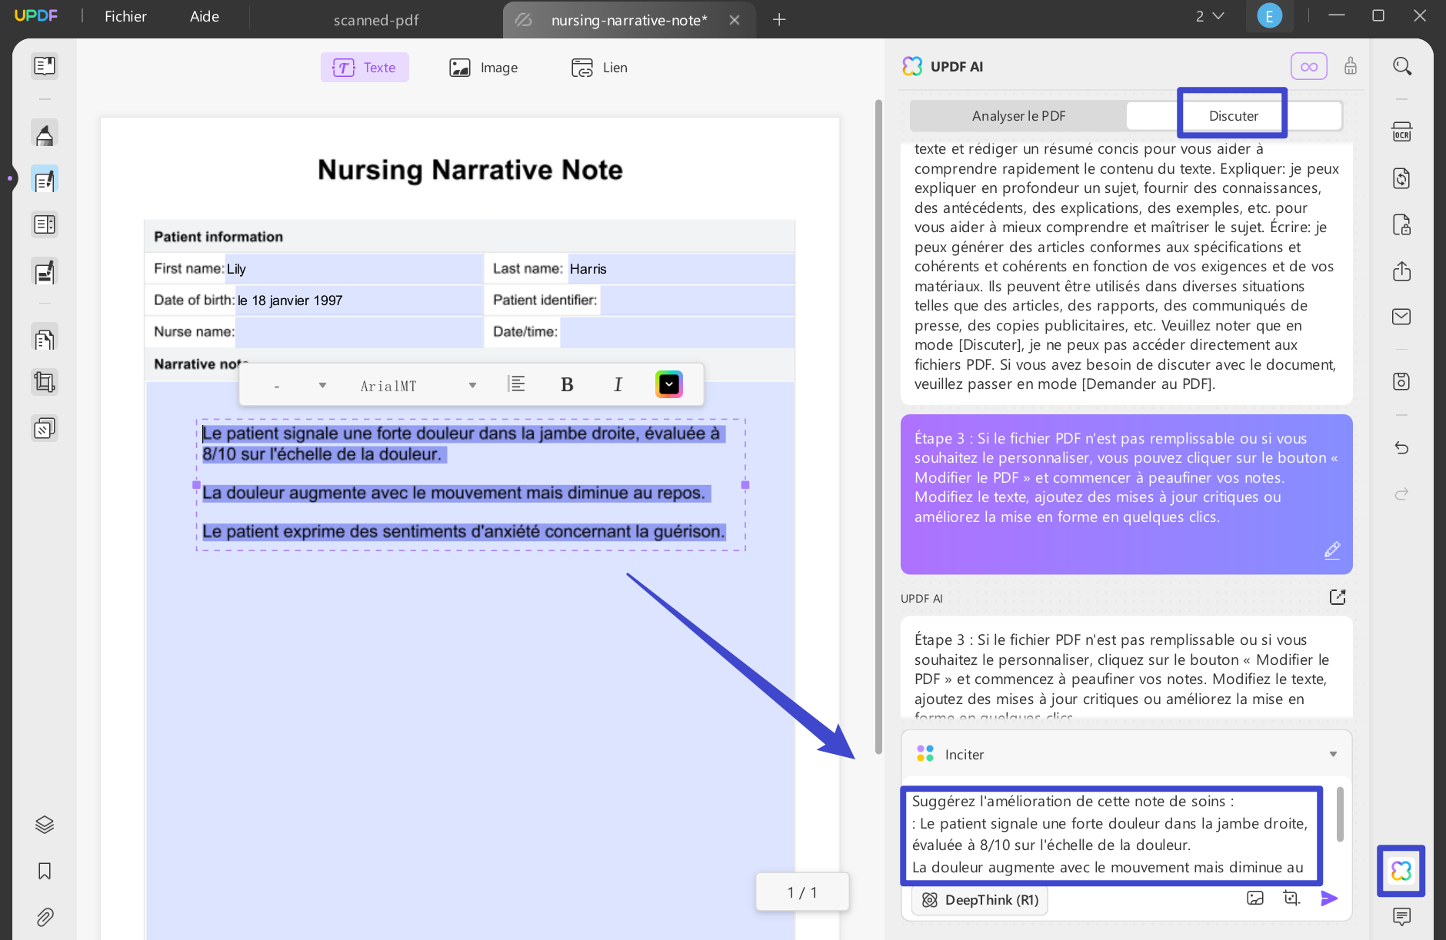
Task: Select the Highlighter annotation tool
Action: (x=44, y=132)
